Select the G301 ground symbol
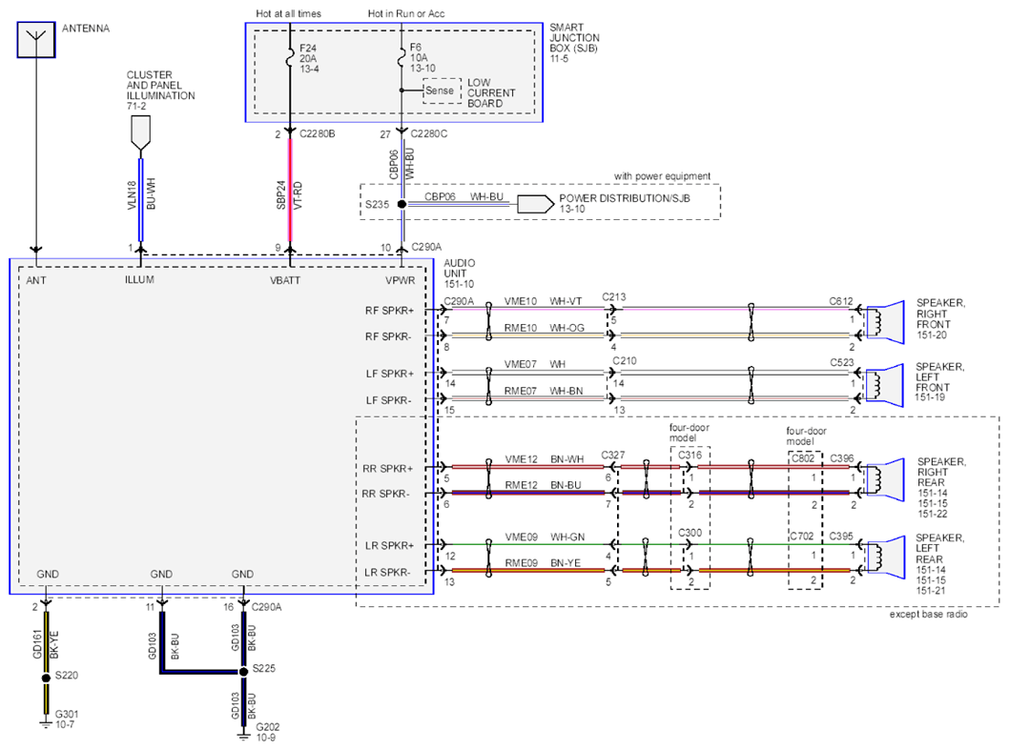The image size is (1009, 750). [46, 722]
